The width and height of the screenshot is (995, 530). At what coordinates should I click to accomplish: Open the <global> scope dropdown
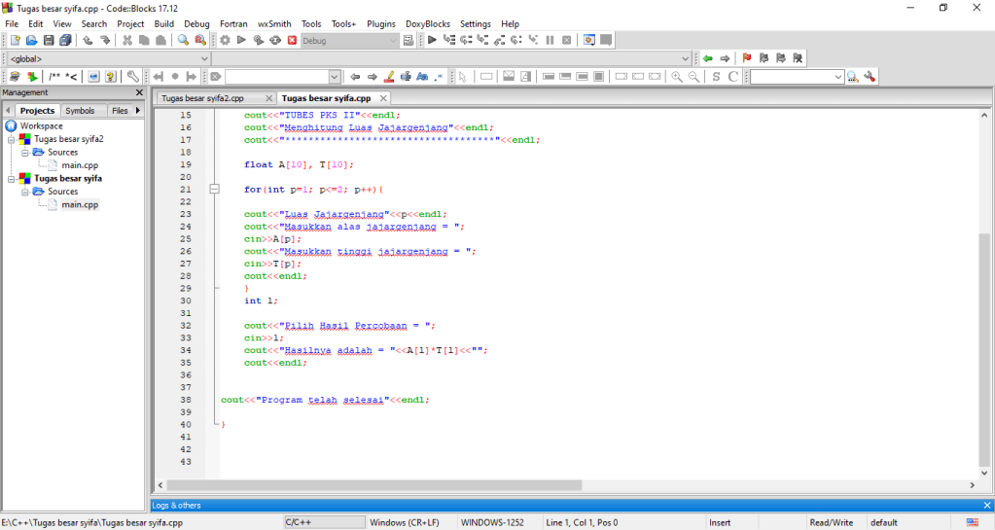point(204,58)
